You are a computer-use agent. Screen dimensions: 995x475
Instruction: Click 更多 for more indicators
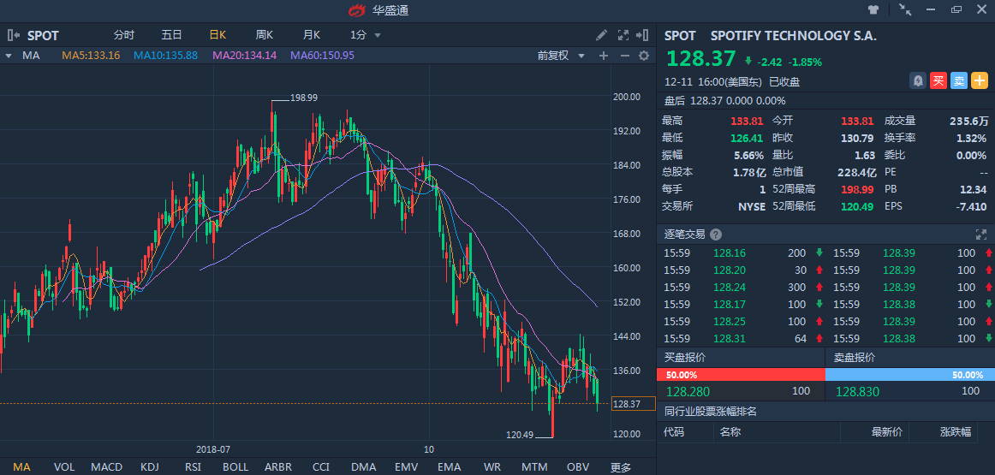coord(621,466)
